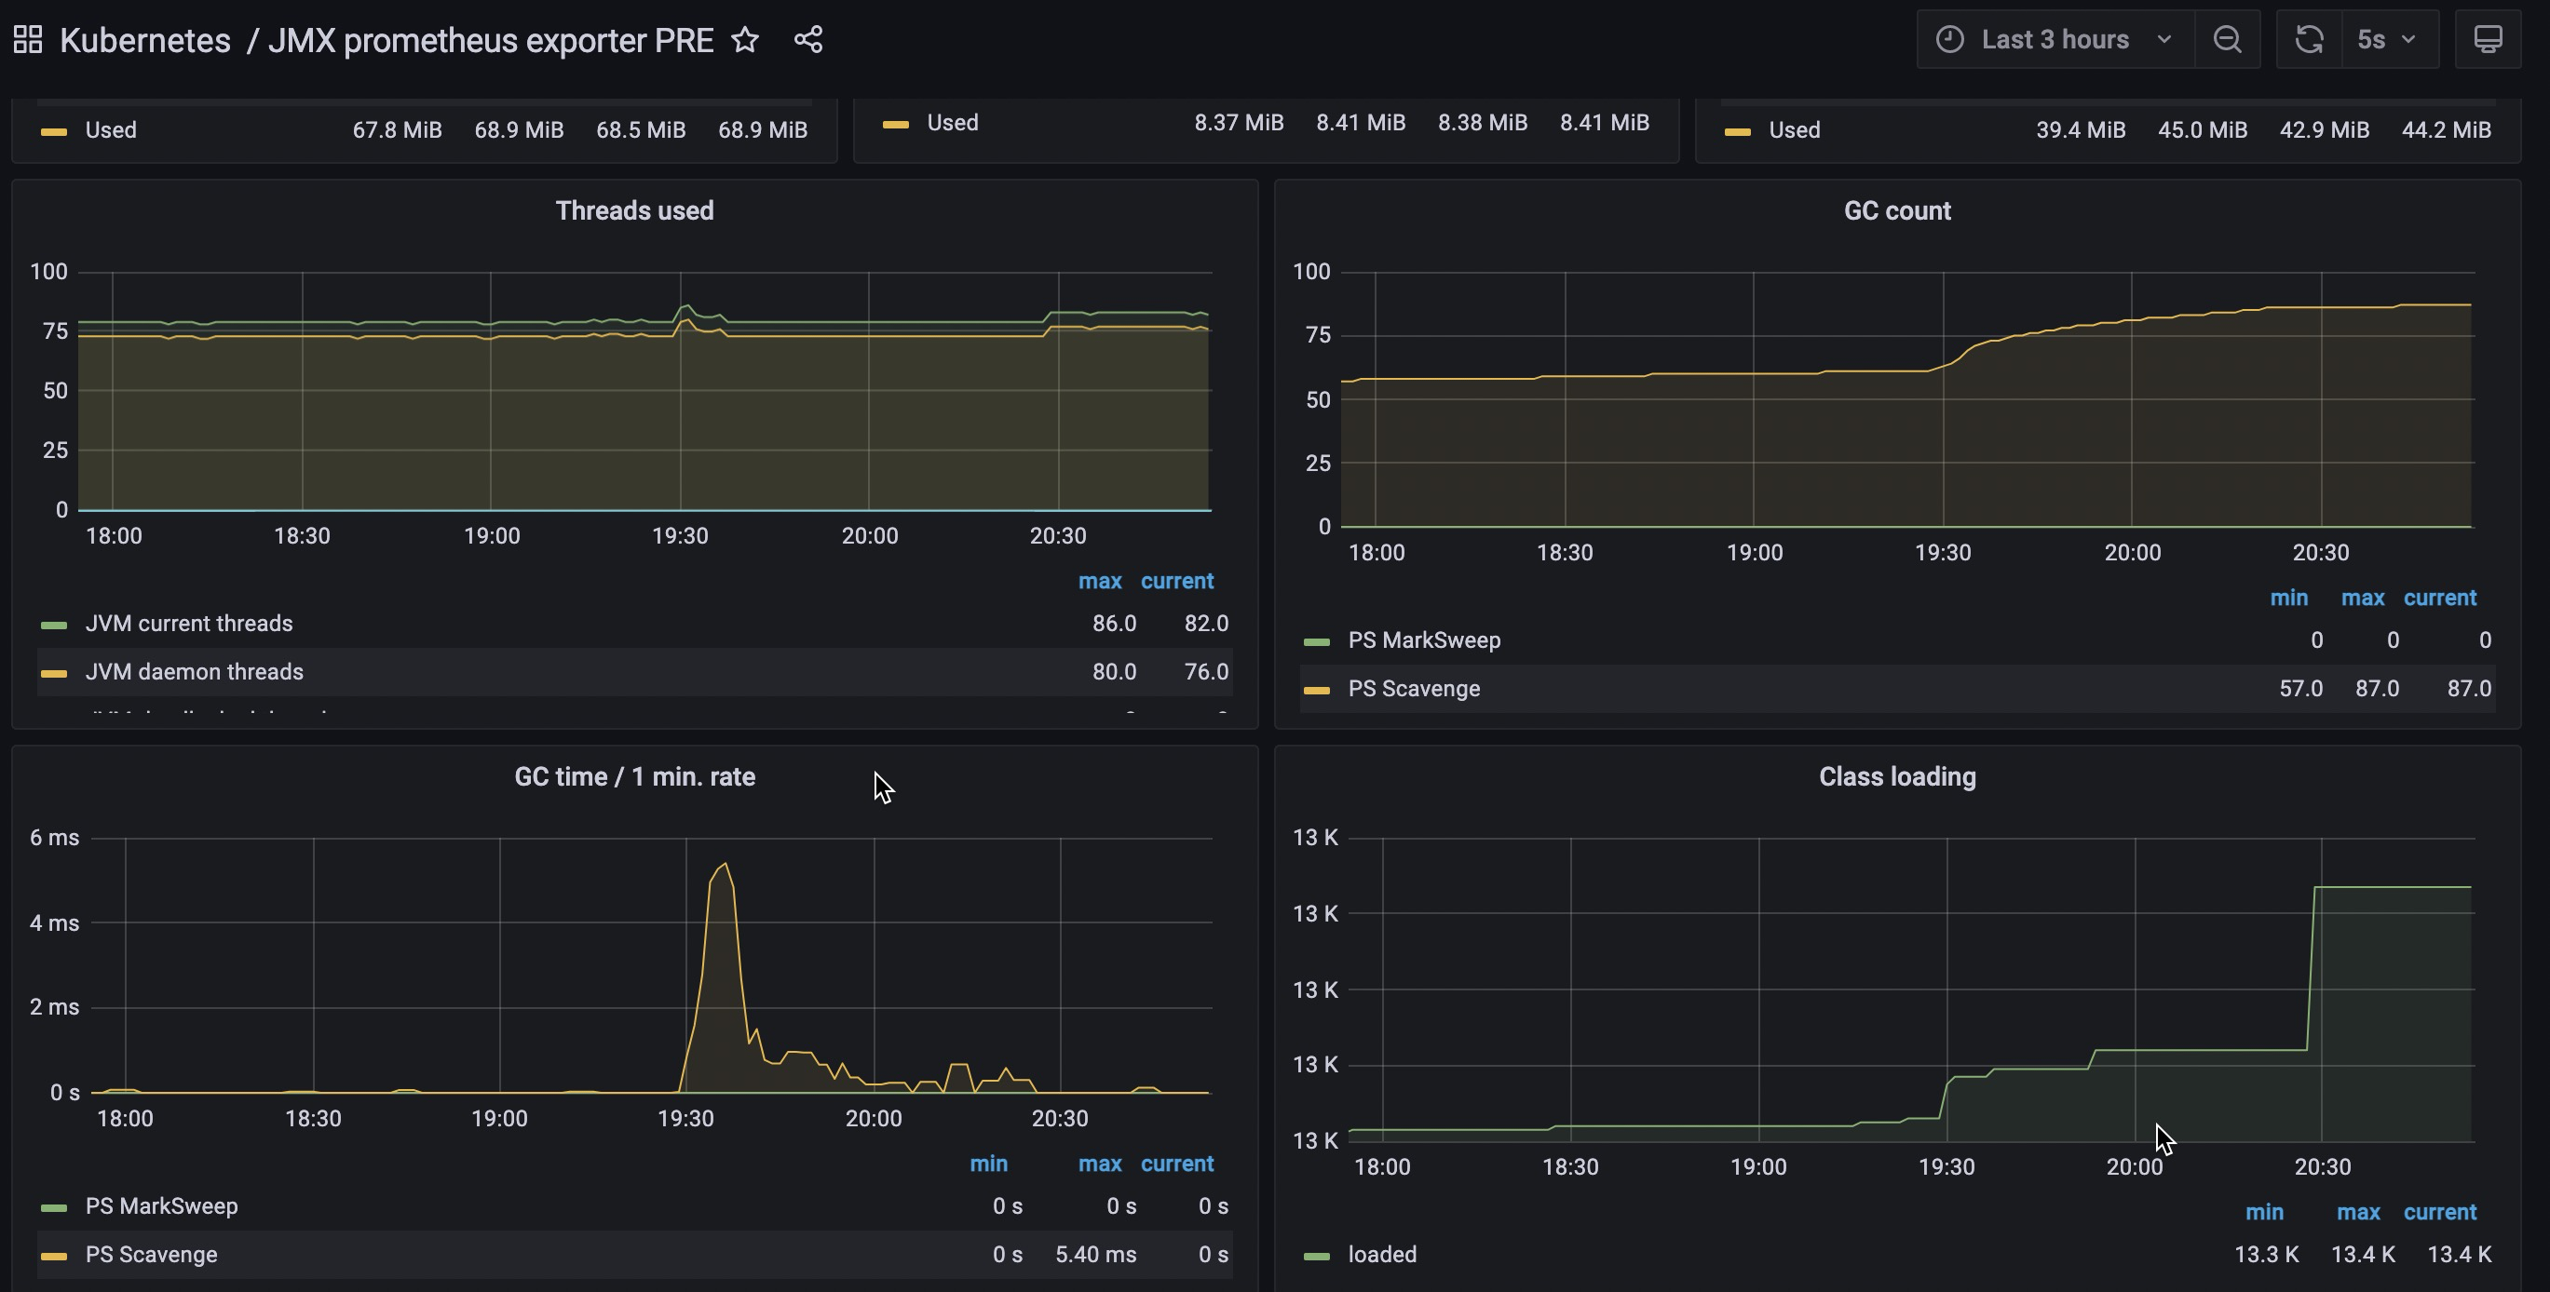Change color of JVM daemon threads swatch

53,673
